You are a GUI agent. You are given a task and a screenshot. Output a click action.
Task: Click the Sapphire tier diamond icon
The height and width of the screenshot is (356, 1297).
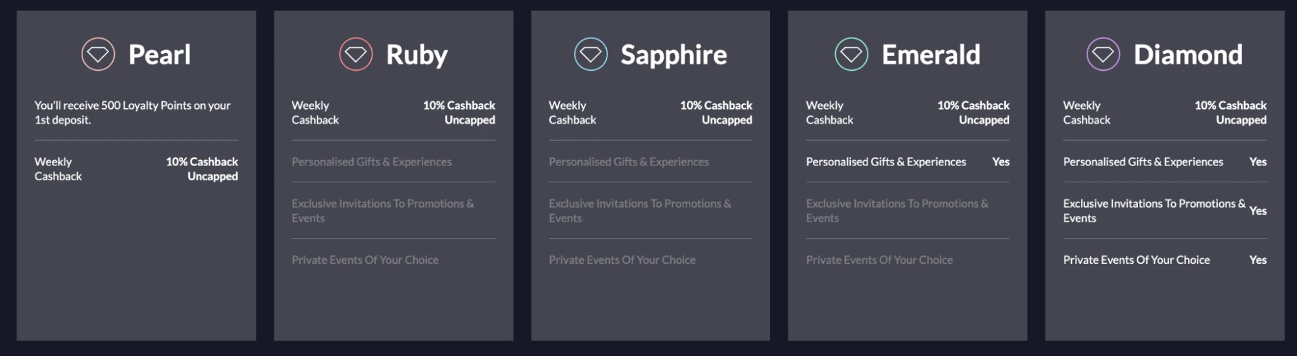590,54
